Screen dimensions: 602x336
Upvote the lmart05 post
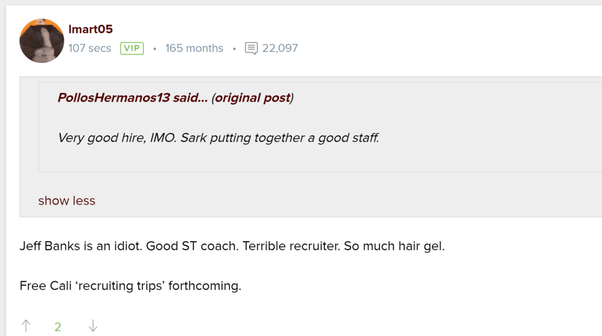(26, 326)
